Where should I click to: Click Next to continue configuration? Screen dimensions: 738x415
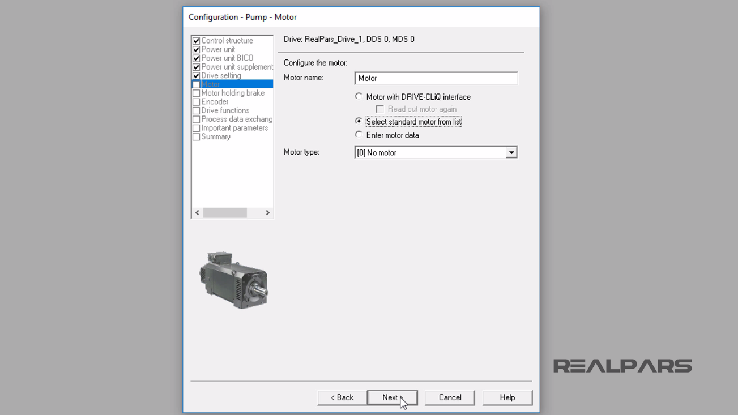point(393,397)
